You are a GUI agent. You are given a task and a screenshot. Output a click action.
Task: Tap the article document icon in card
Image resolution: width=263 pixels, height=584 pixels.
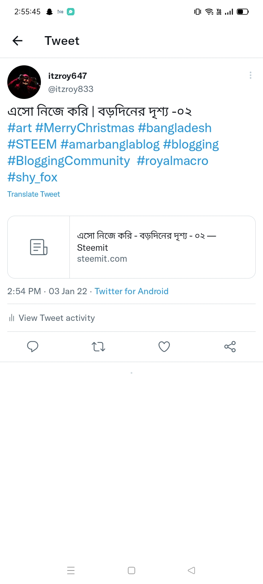click(38, 247)
